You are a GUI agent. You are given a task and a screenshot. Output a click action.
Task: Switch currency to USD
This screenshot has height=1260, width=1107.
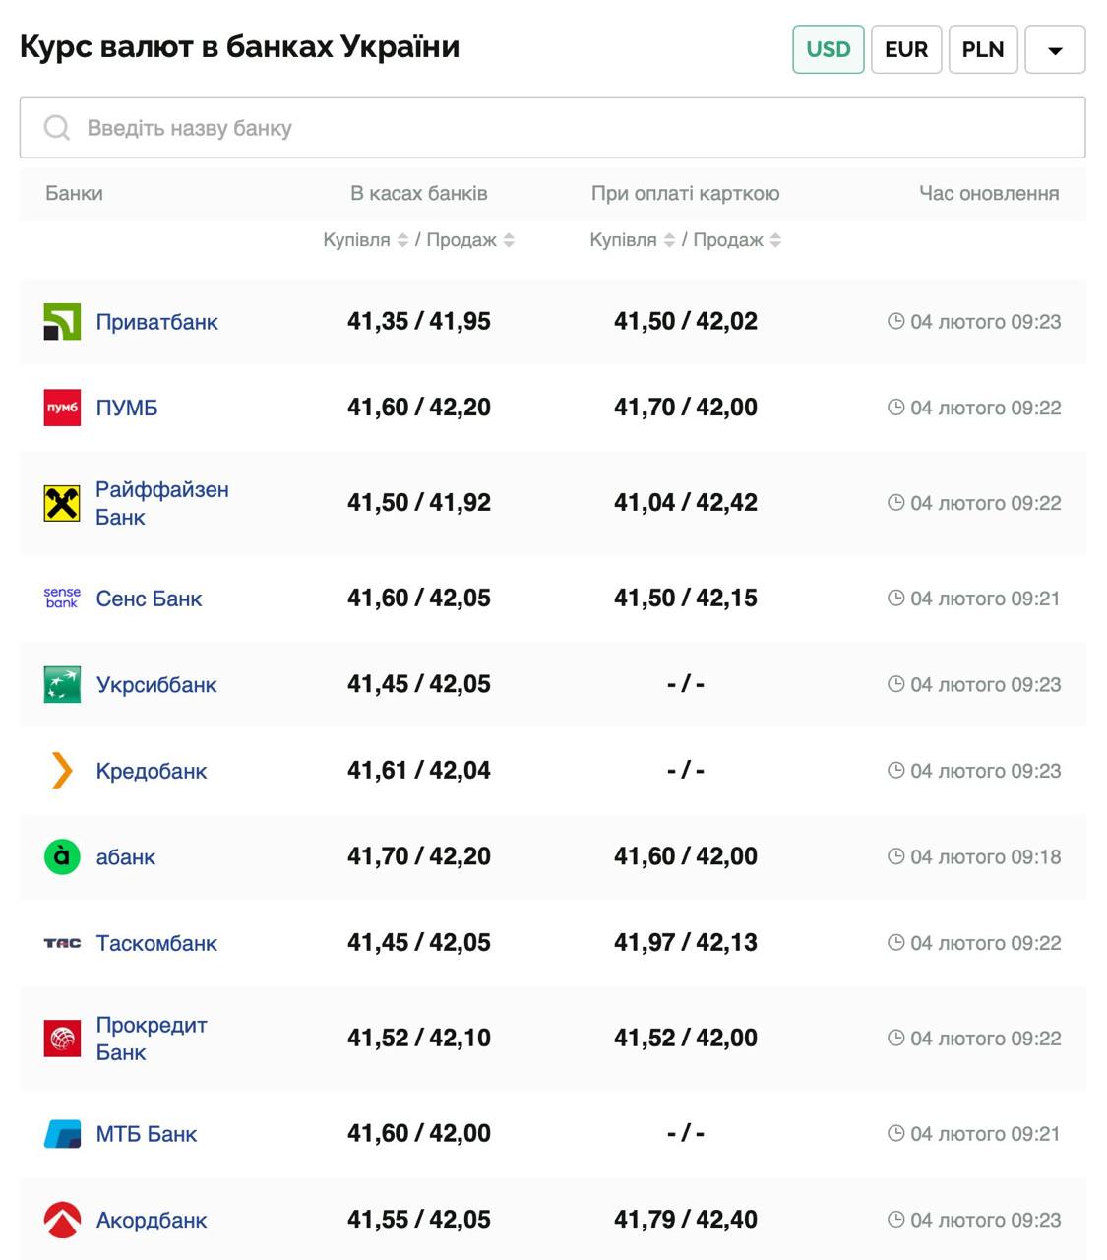tap(828, 49)
